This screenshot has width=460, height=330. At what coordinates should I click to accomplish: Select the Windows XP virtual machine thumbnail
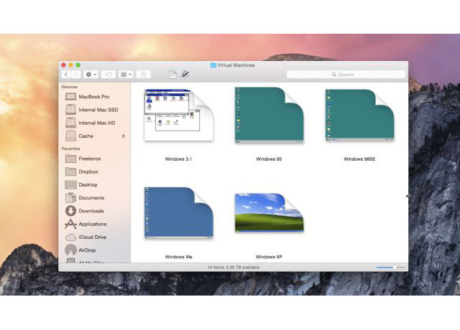(x=269, y=213)
